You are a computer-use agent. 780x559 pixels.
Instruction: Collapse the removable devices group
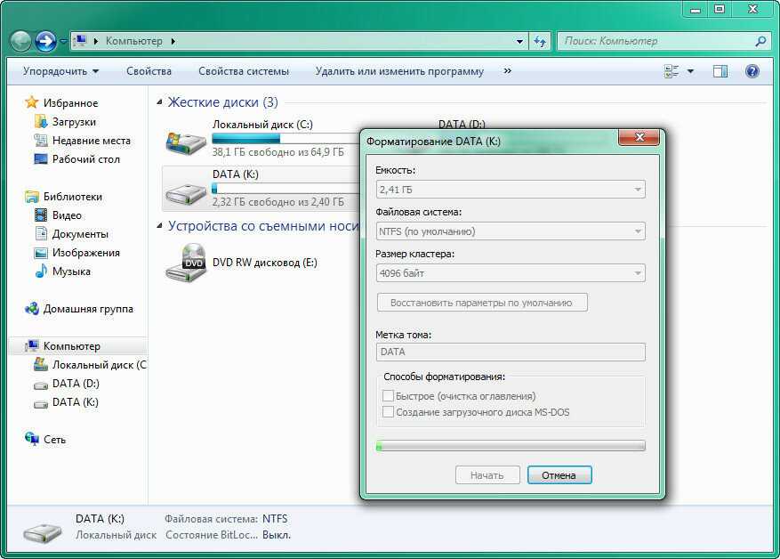coord(159,226)
